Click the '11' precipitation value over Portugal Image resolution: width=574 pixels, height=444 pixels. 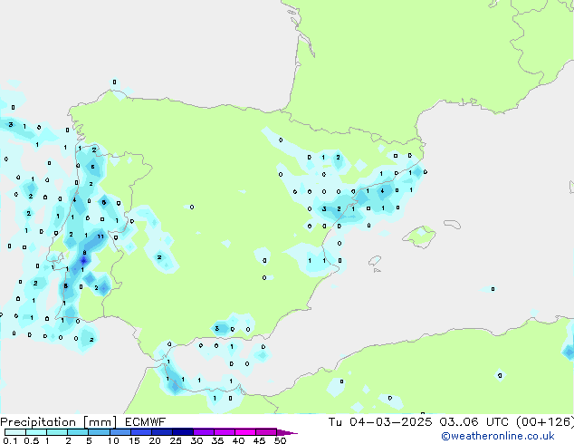click(100, 236)
